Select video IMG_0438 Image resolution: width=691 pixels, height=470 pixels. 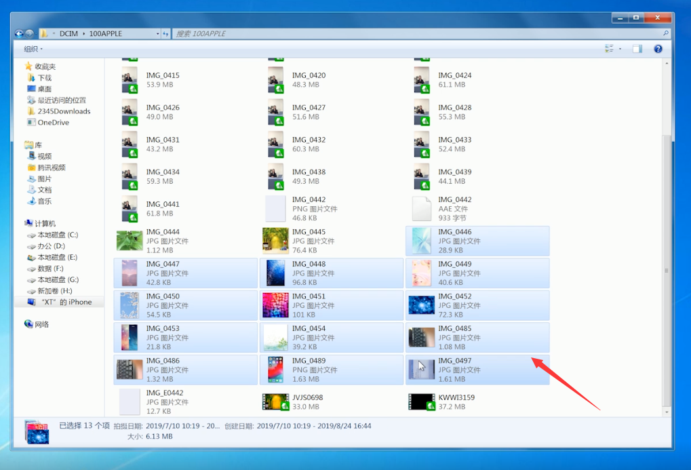click(x=332, y=176)
